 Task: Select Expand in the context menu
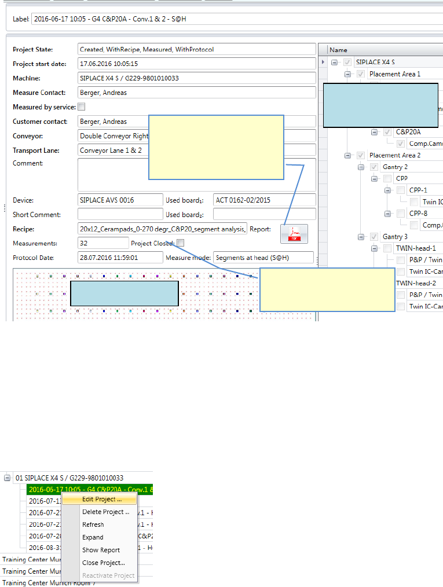100,537
